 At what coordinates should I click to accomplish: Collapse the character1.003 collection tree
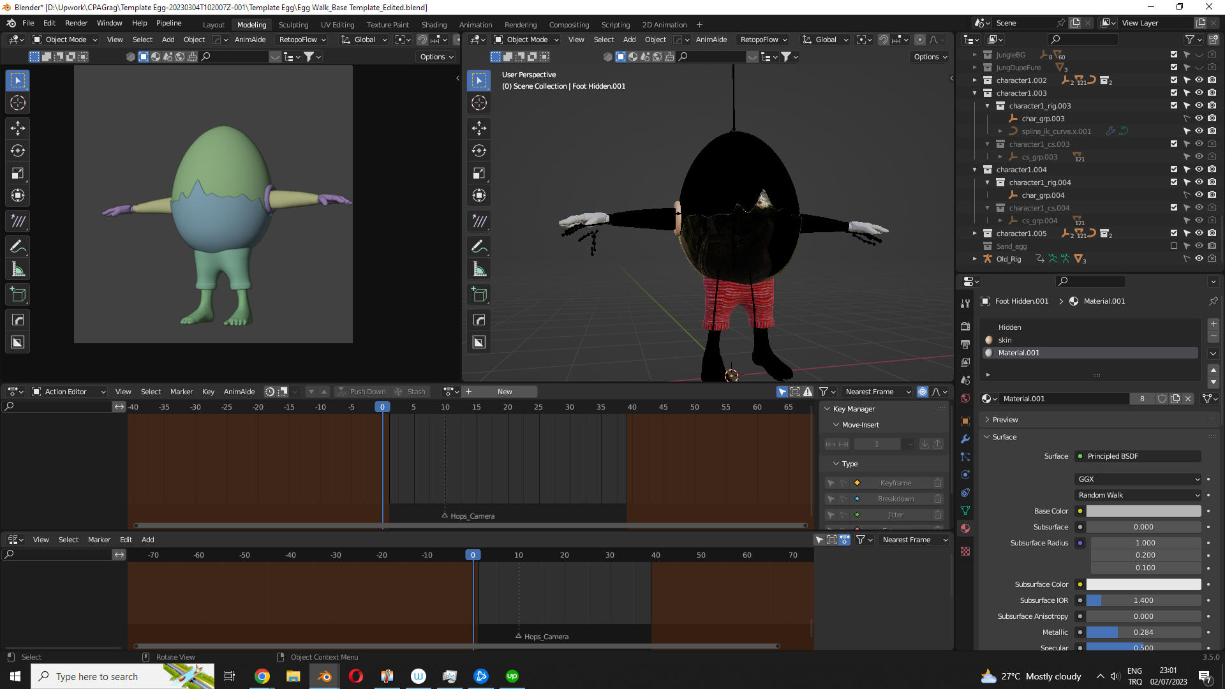pos(974,93)
